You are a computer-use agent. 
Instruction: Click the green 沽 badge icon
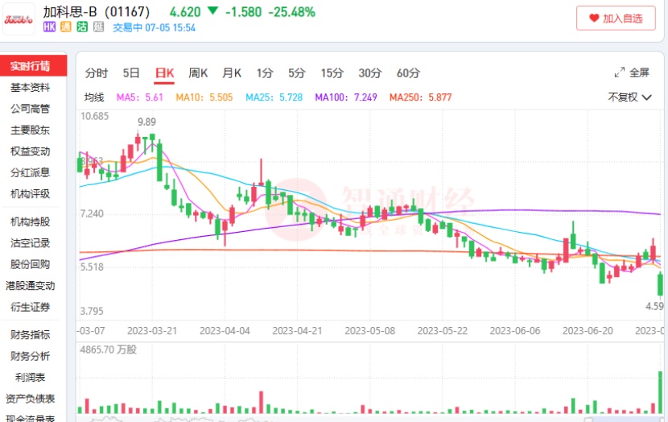click(x=82, y=27)
